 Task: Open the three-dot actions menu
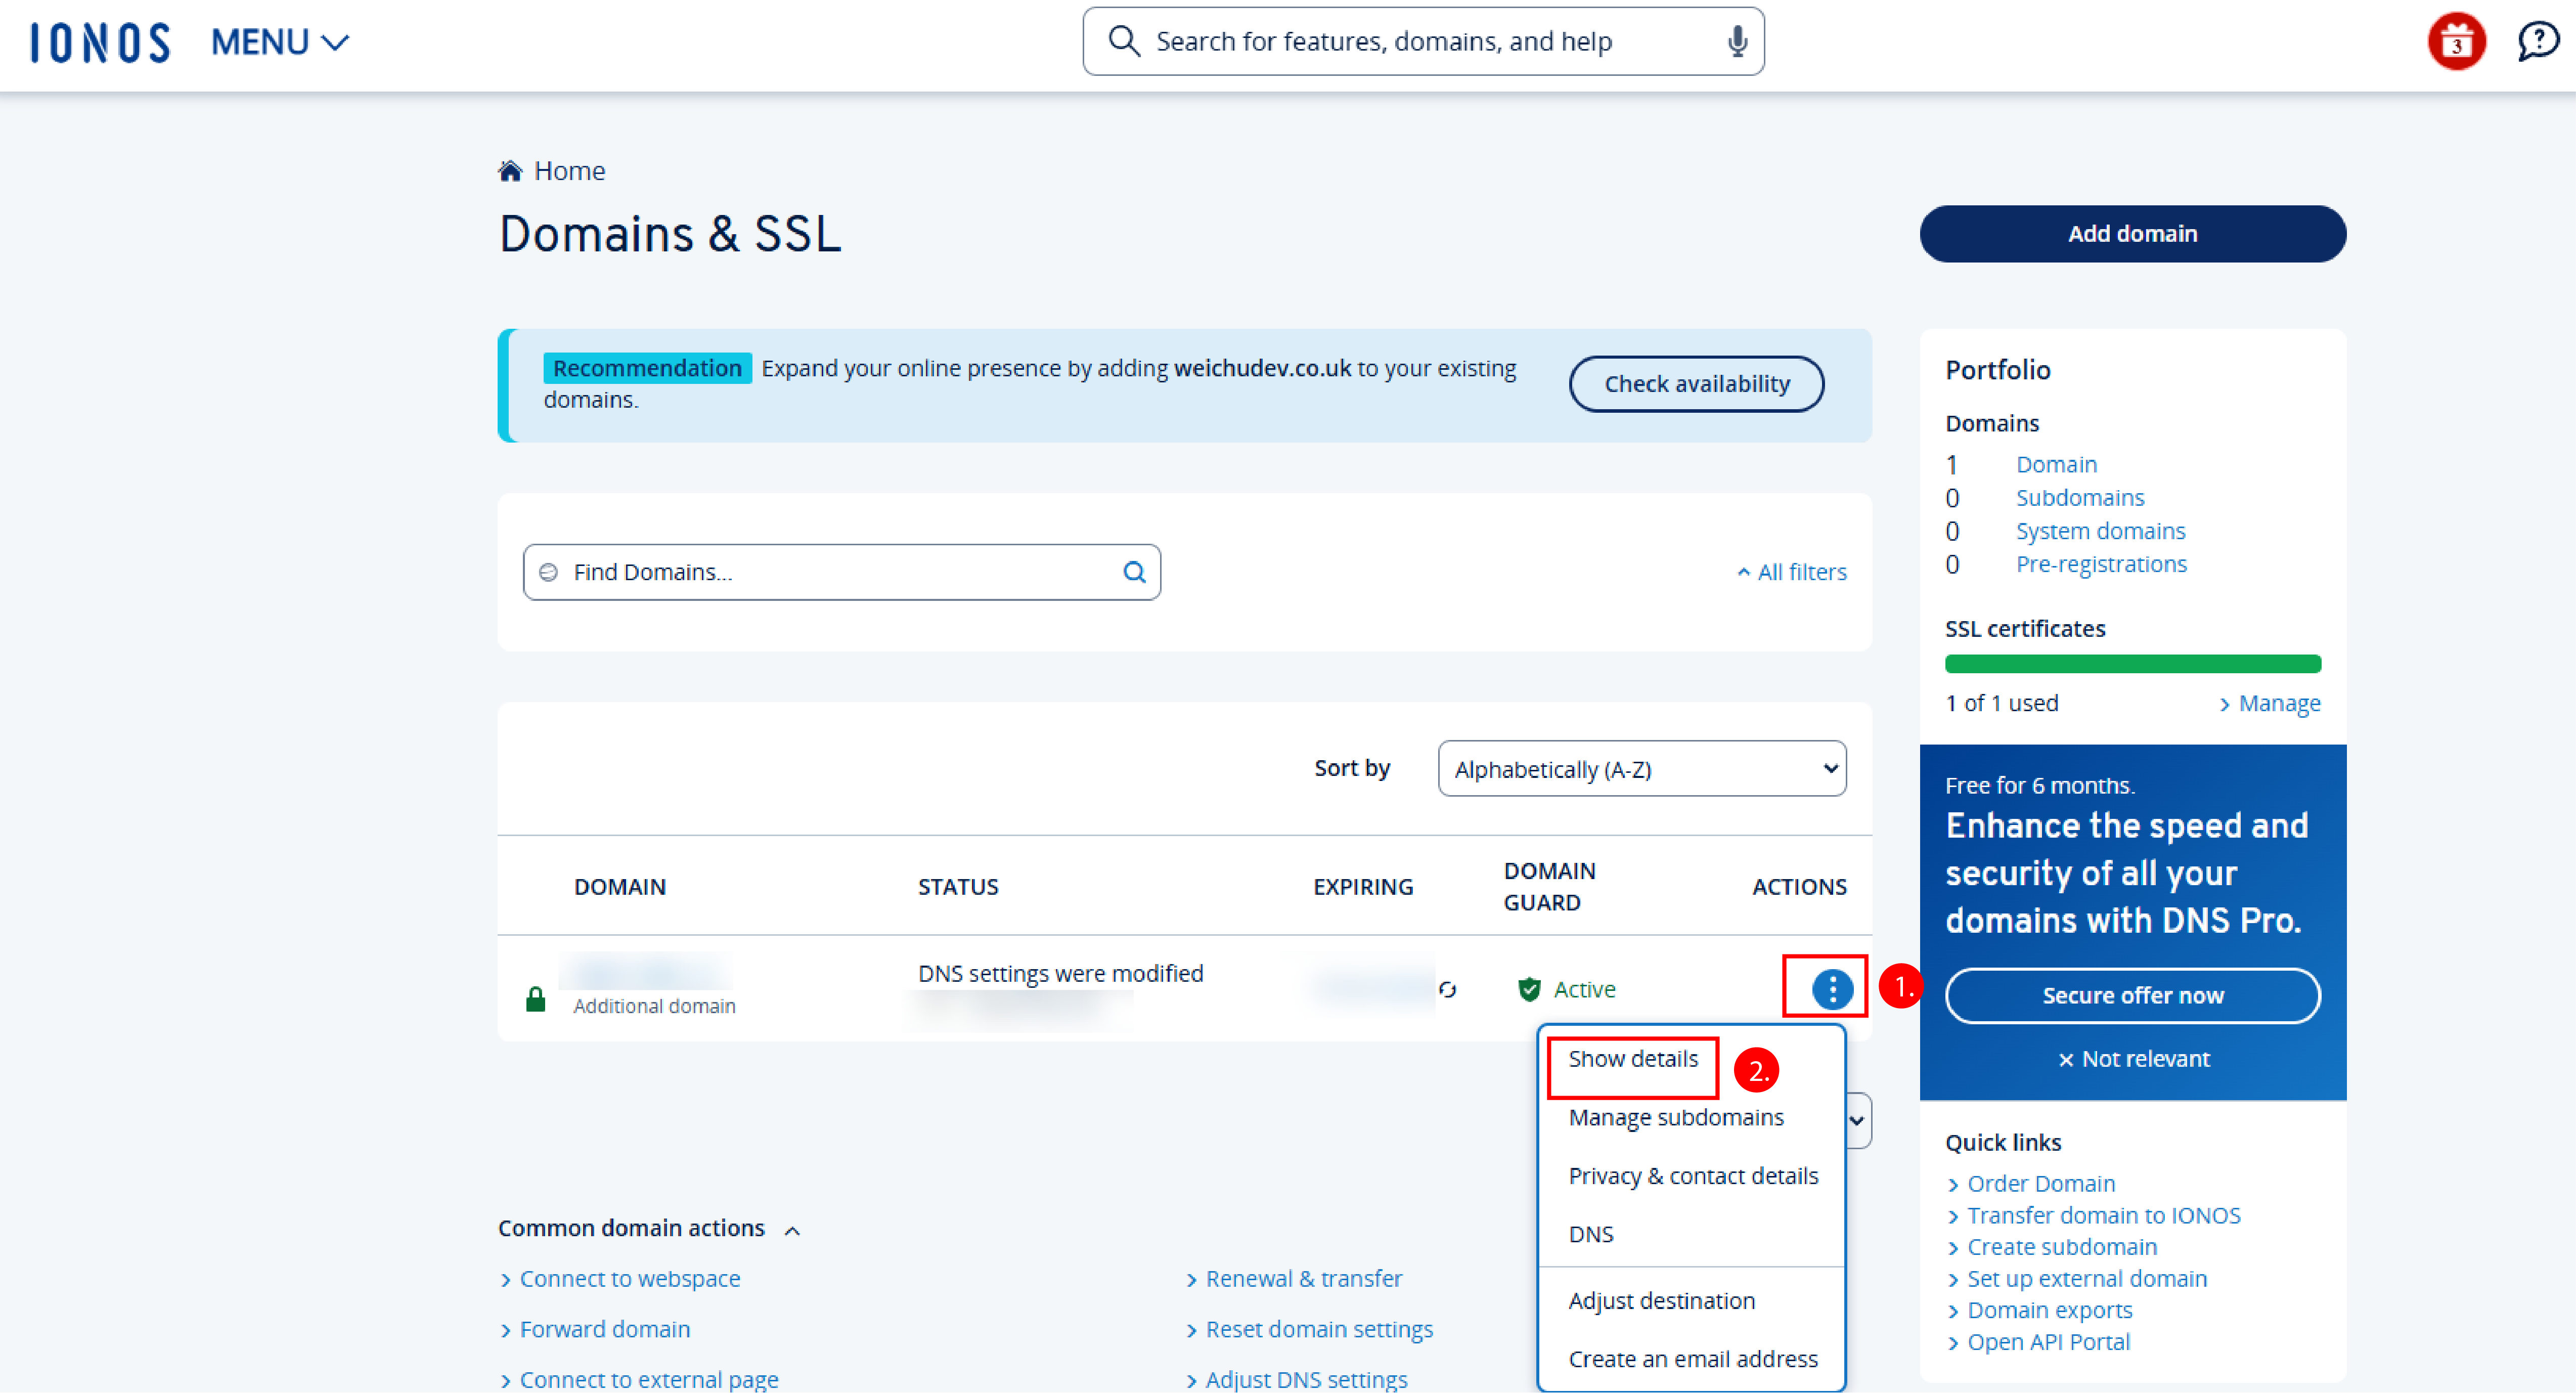pyautogui.click(x=1832, y=989)
